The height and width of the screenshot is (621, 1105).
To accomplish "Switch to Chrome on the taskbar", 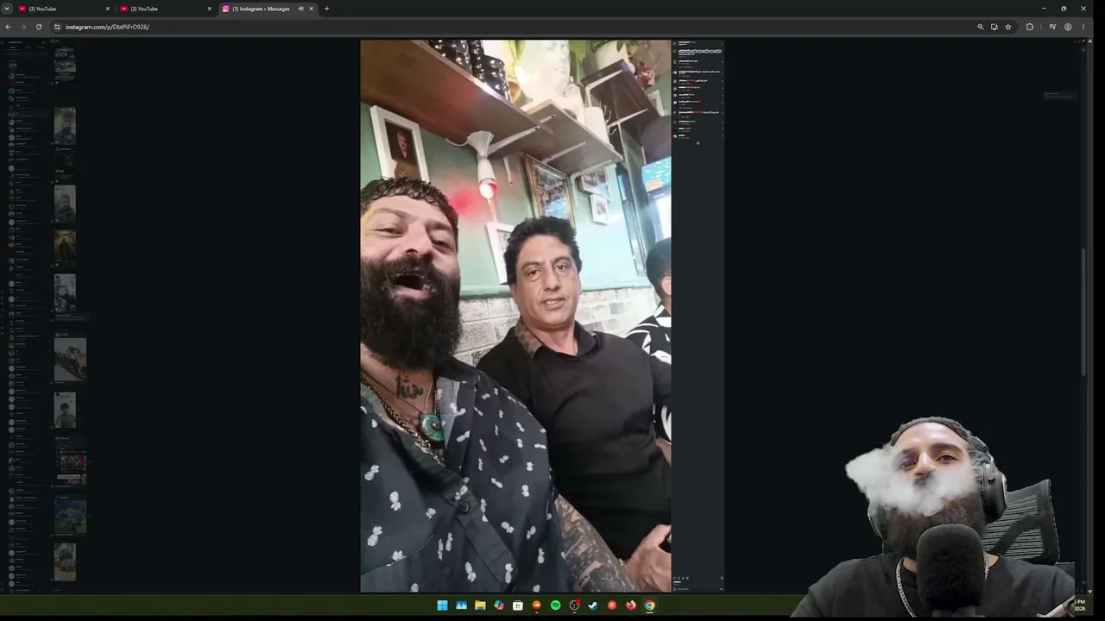I will (x=649, y=605).
